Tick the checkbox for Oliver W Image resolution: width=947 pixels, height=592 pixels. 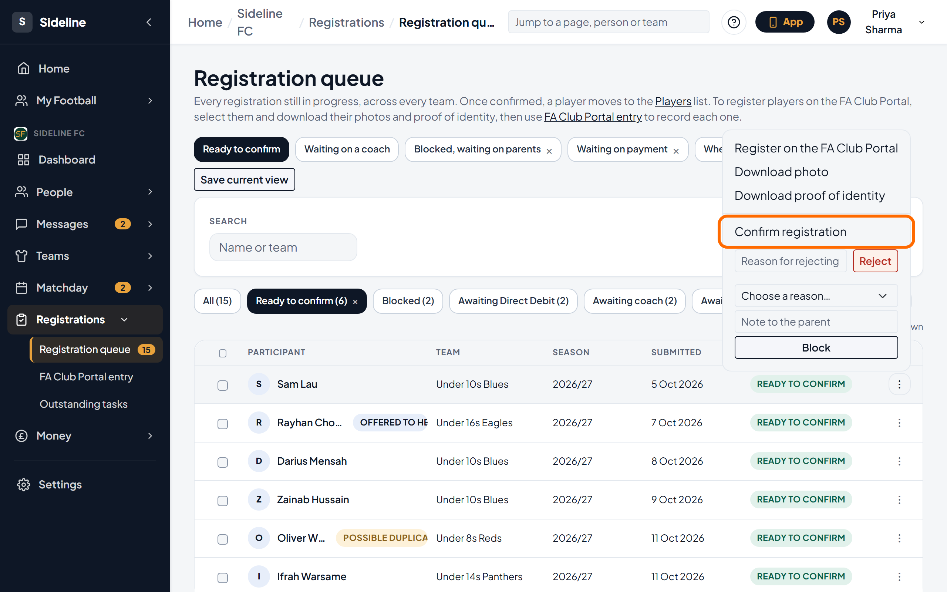click(x=223, y=539)
